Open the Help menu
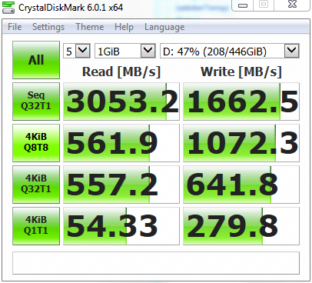This screenshot has width=312, height=283. pos(124,27)
